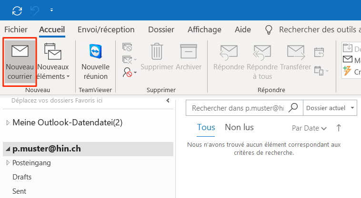Click the Répondre envelope icon
Image resolution: width=361 pixels, height=198 pixels.
[x=229, y=53]
